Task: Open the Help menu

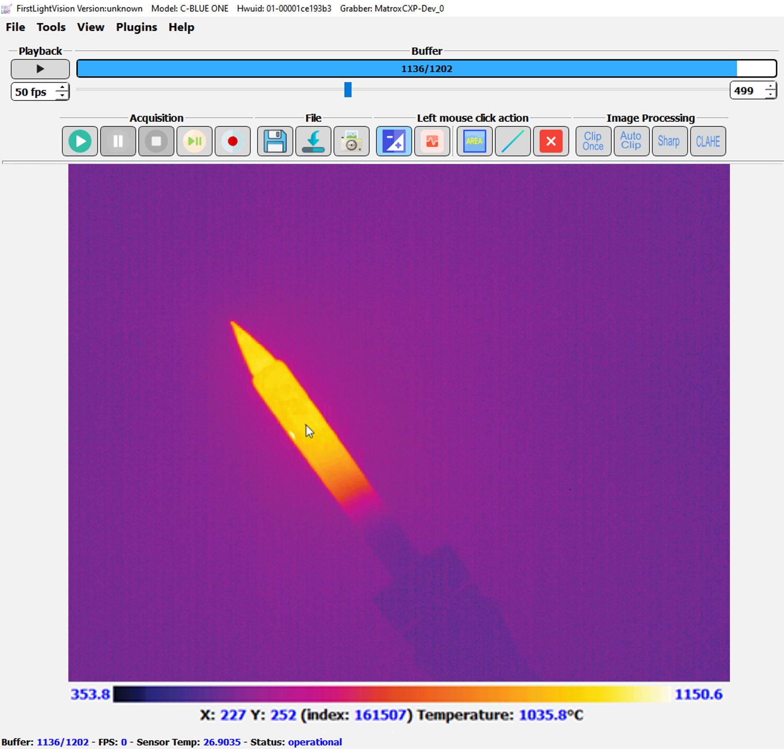Action: [x=181, y=27]
